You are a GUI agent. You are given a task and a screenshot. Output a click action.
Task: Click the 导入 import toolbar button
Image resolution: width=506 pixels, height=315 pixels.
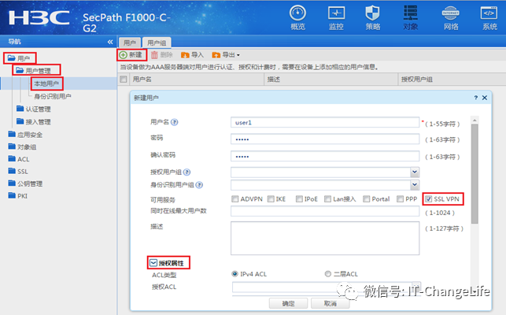pos(192,55)
